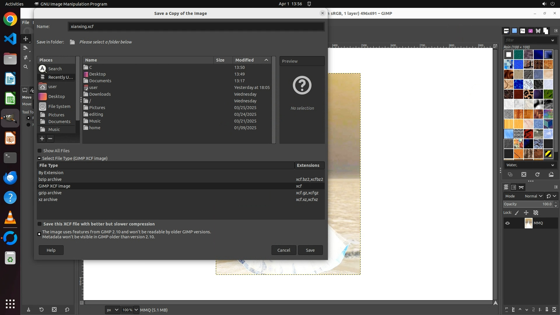Open the Water tag dropdown under patterns
This screenshot has height=315, width=560.
pyautogui.click(x=530, y=165)
